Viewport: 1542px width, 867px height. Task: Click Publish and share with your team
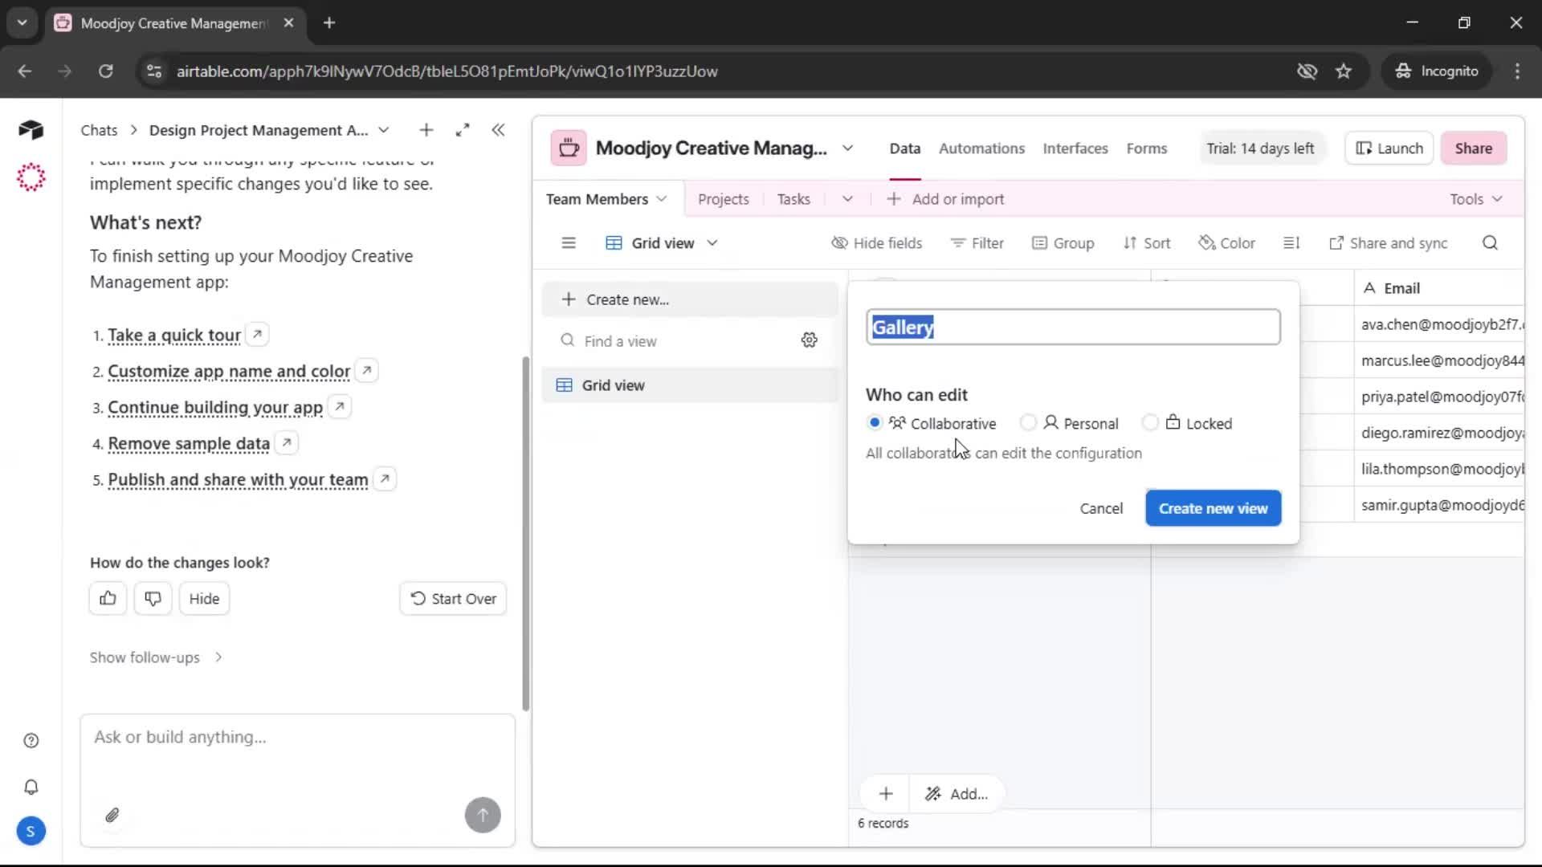(x=238, y=479)
